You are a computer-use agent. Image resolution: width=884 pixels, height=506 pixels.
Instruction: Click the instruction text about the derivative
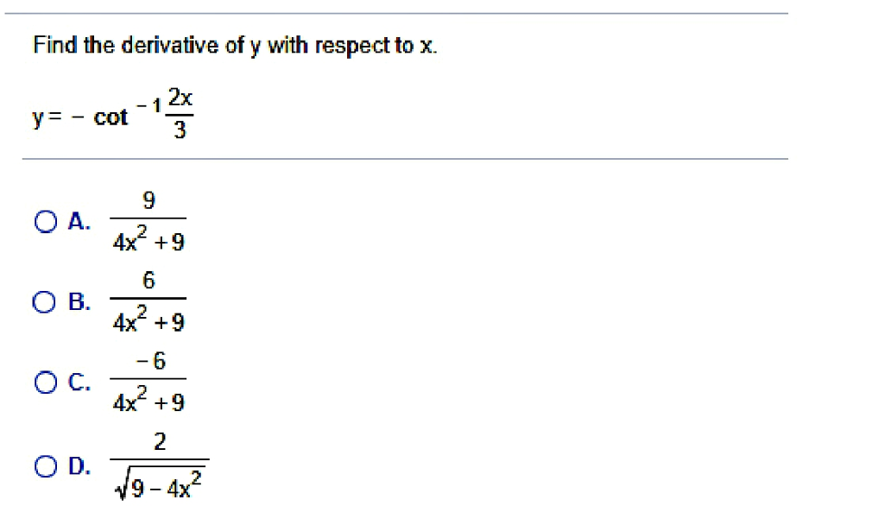pos(233,45)
